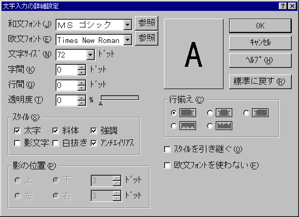
Task: Click the ＭＳ ゴシック font name field
Action: click(x=90, y=25)
